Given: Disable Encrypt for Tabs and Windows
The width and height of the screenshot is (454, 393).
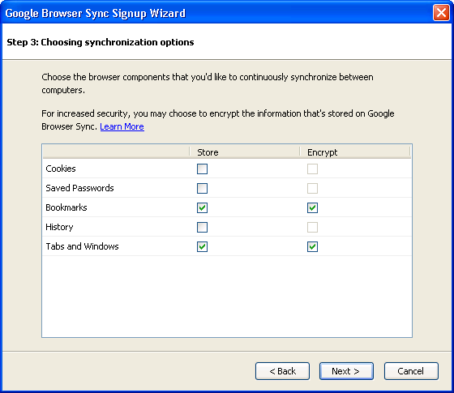Looking at the screenshot, I should [x=312, y=246].
